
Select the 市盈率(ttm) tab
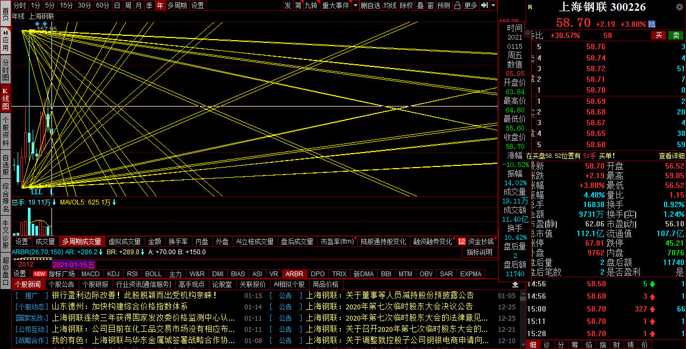pyautogui.click(x=337, y=242)
